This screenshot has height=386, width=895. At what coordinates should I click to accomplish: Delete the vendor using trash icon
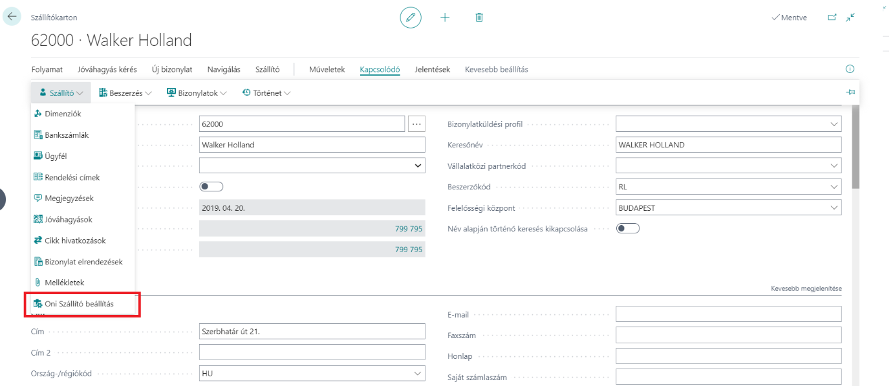tap(479, 17)
